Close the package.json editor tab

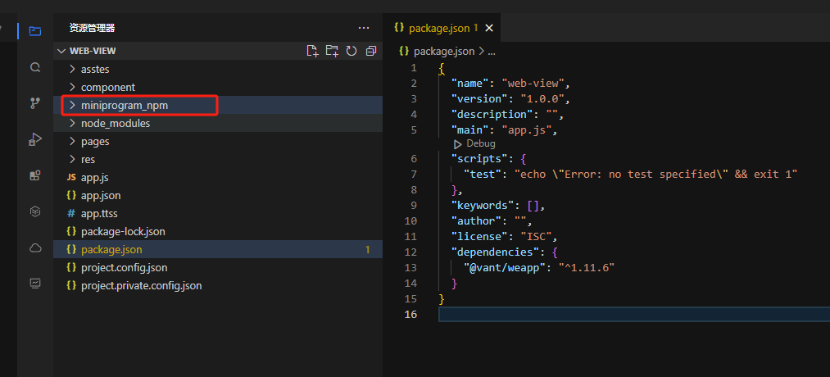coord(489,28)
